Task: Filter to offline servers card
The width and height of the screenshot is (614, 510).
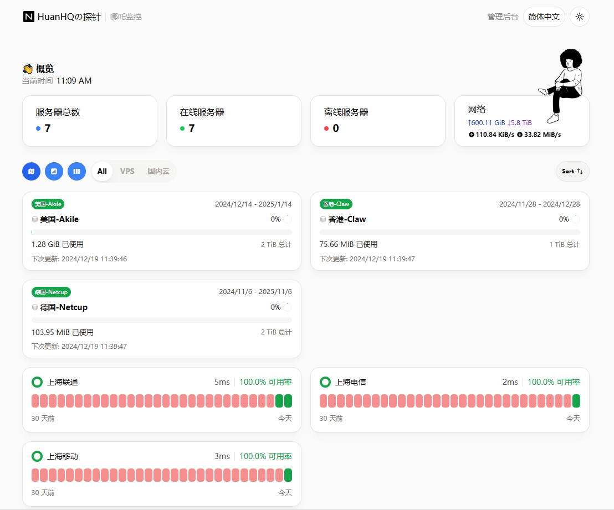Action: point(377,121)
